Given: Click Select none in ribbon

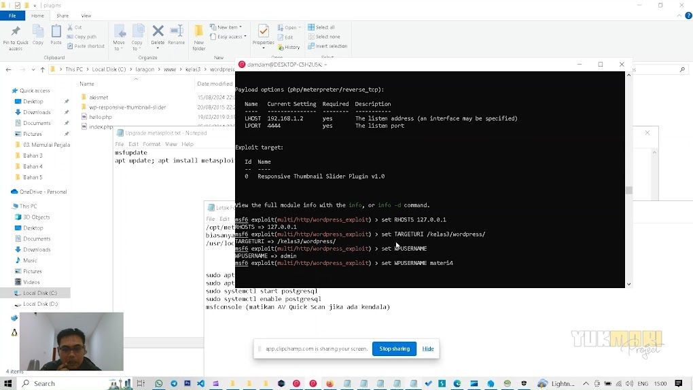Looking at the screenshot, I should point(324,37).
